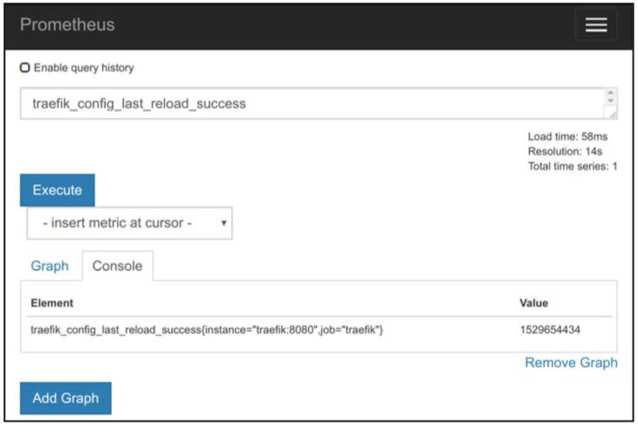The width and height of the screenshot is (638, 425).
Task: Enable query history checkbox
Action: (24, 67)
